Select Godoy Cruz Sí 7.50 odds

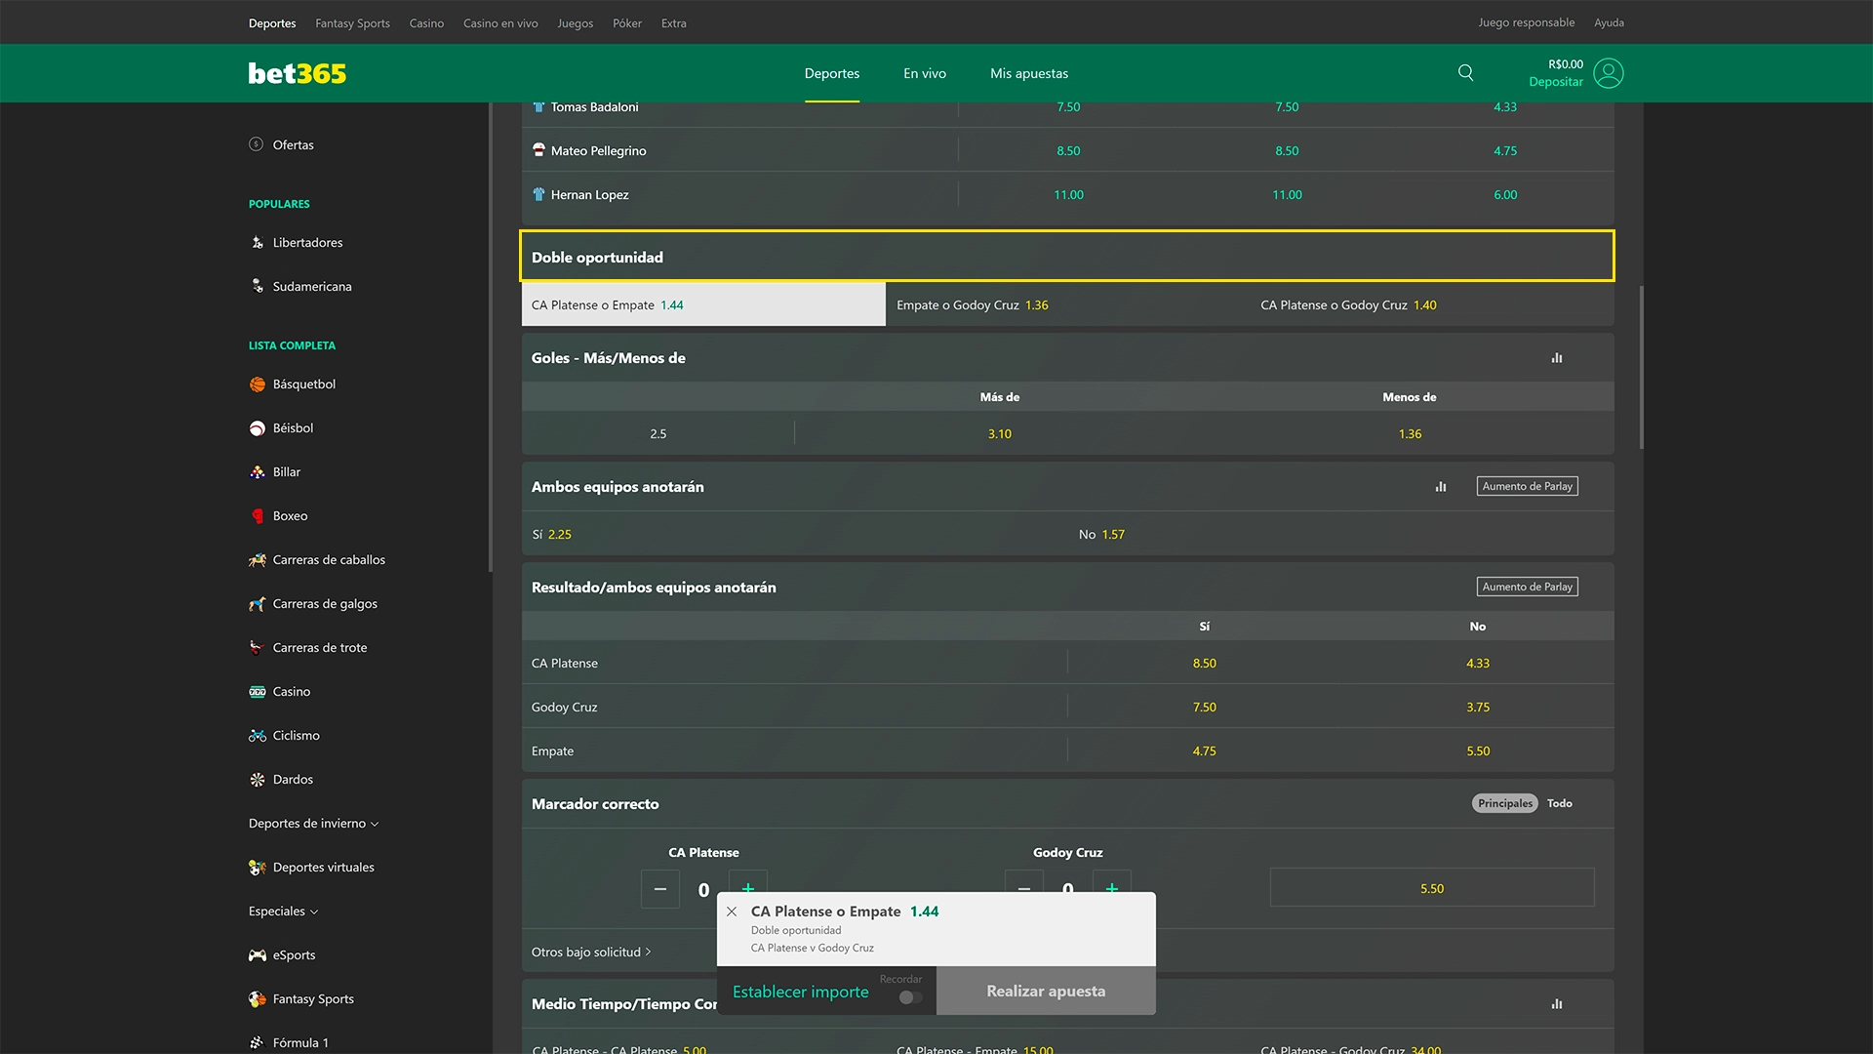(1204, 707)
